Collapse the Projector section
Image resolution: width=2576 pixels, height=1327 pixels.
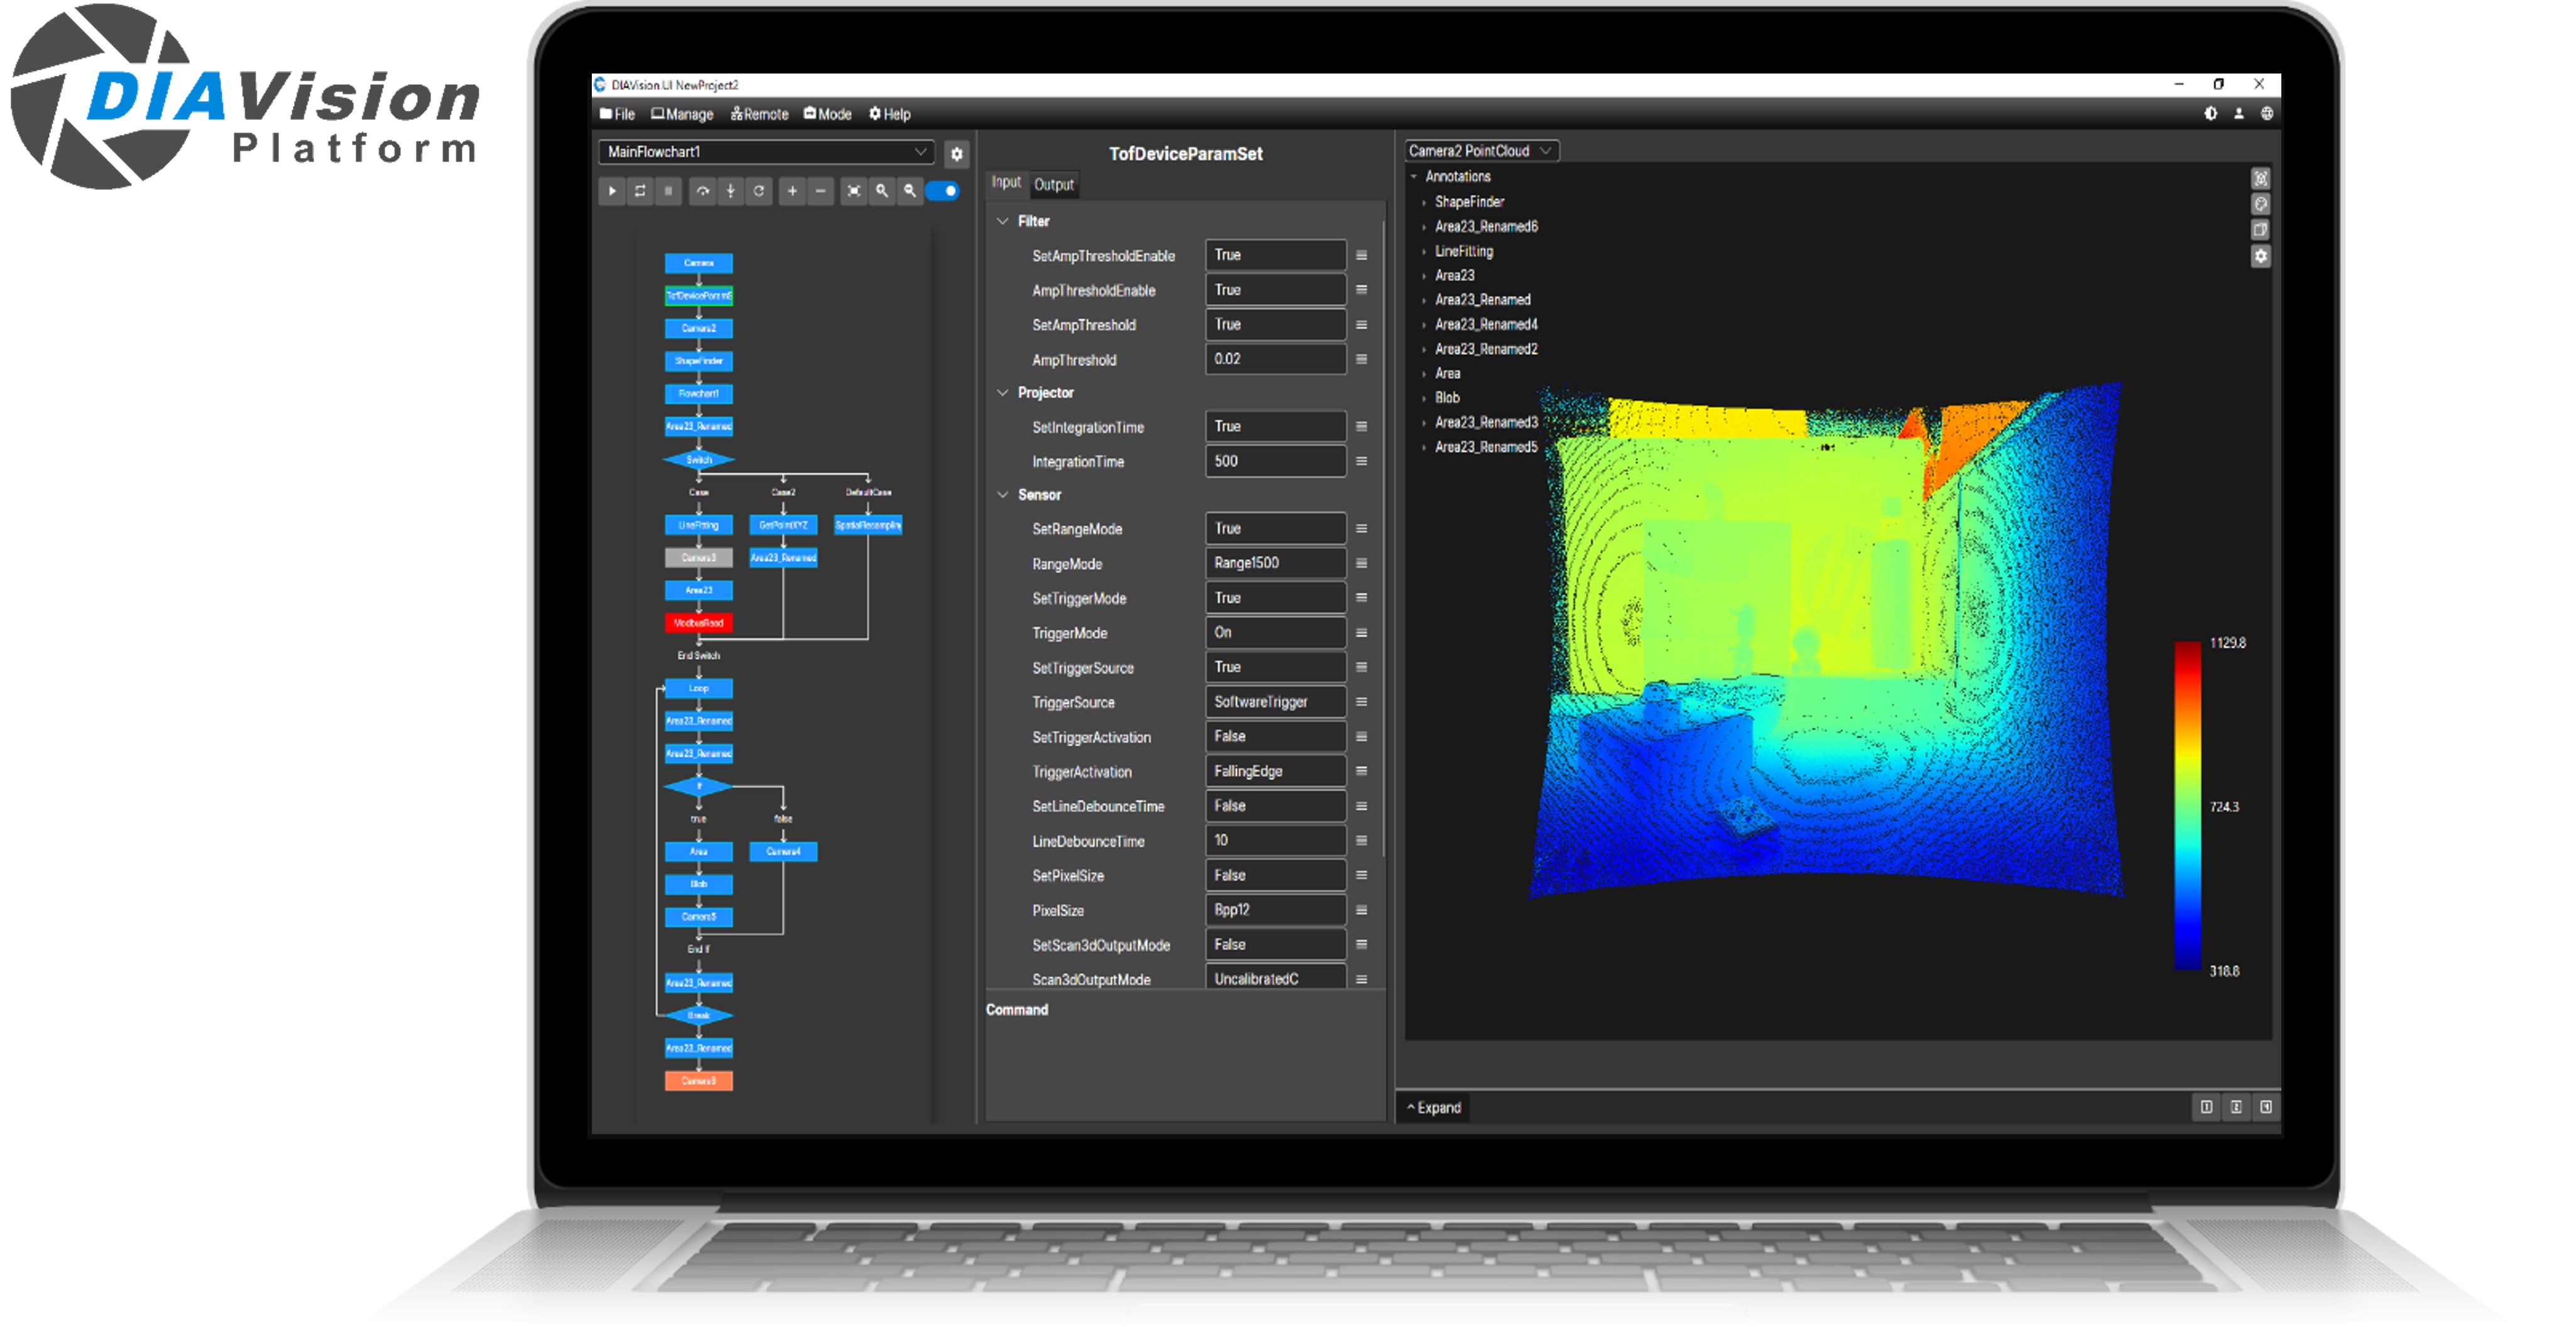pos(1003,393)
